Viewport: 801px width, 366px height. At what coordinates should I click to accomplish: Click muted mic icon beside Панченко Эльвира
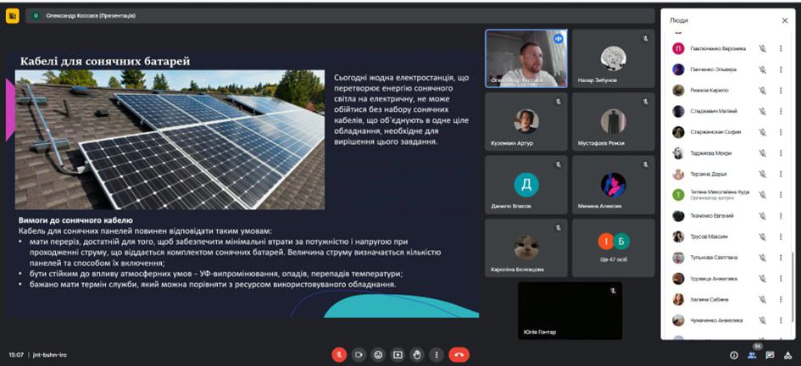click(x=762, y=69)
